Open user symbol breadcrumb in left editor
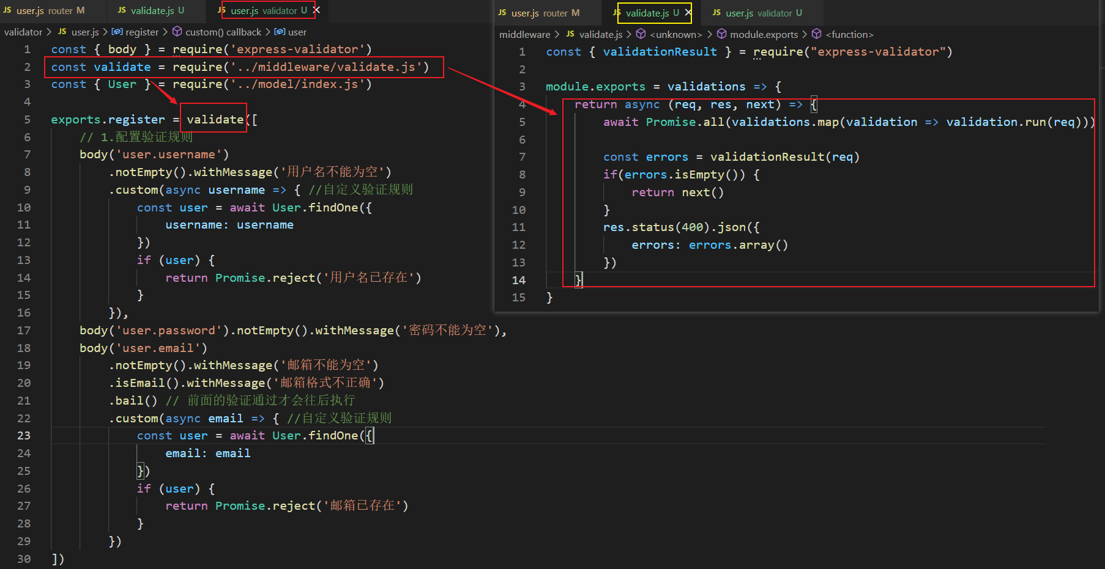The image size is (1105, 569). pos(297,32)
